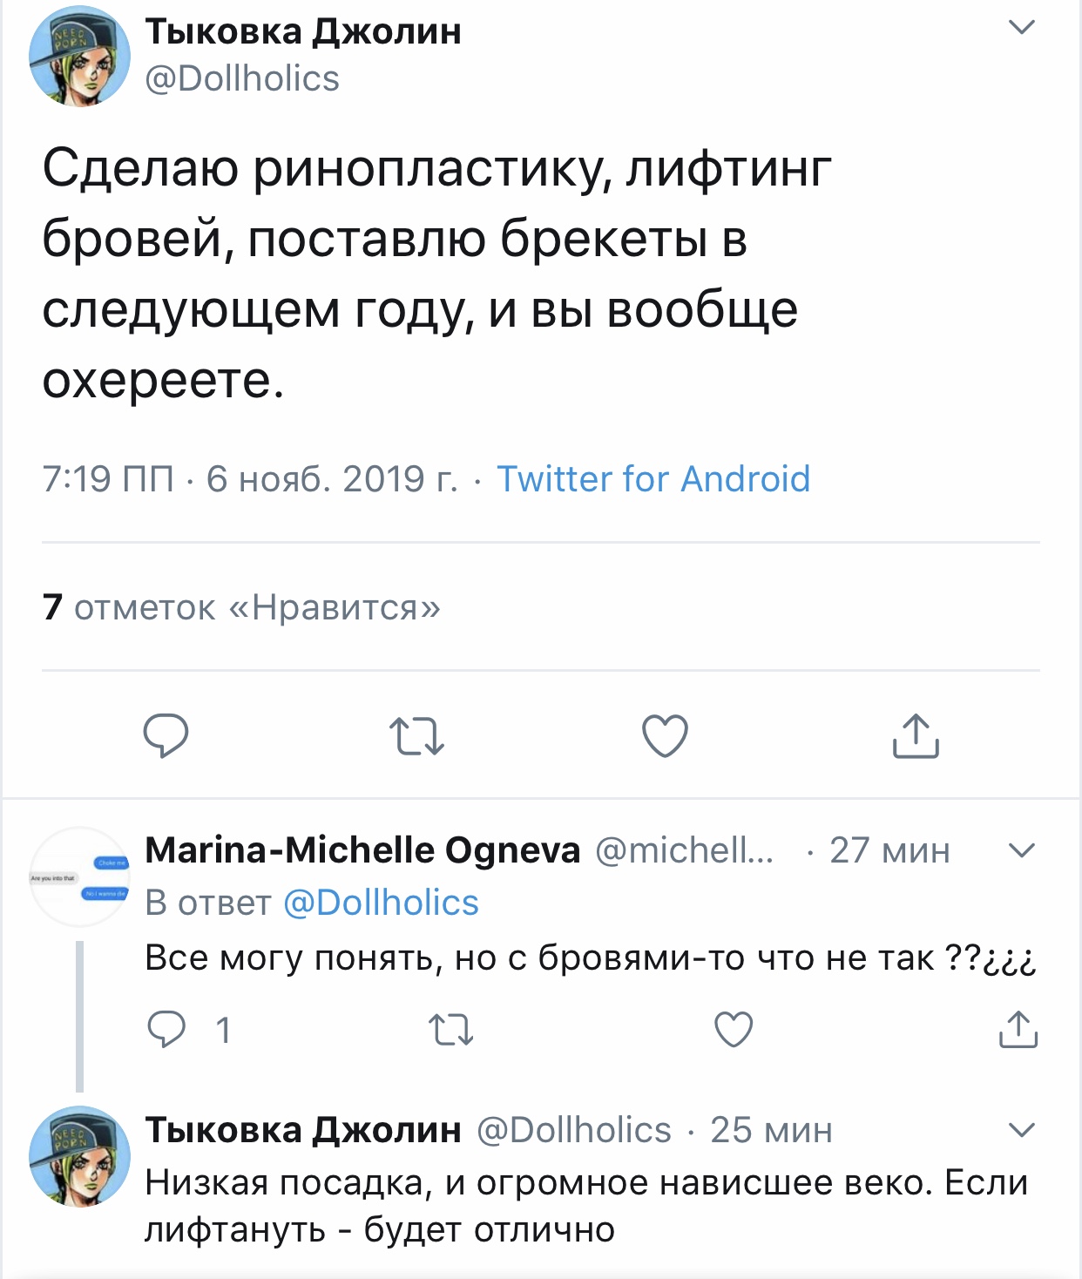Tap the author's avatar on the bottom reply
Viewport: 1082px width, 1279px height.
(x=79, y=1156)
